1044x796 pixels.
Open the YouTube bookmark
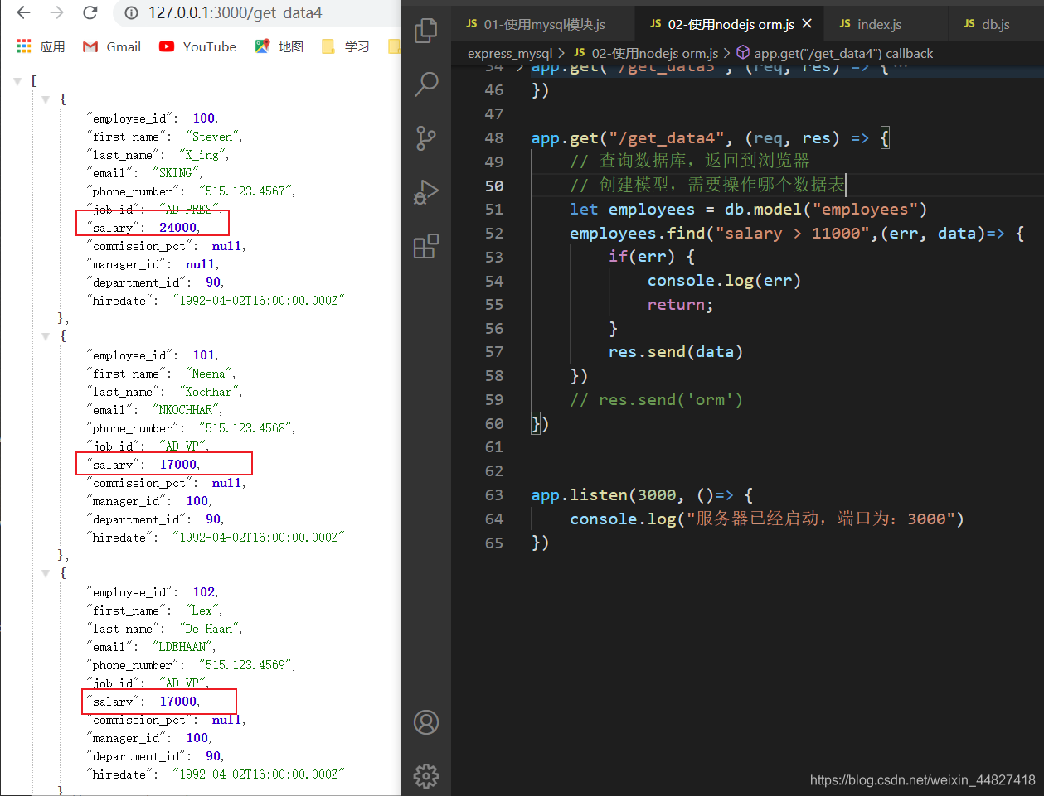(197, 46)
